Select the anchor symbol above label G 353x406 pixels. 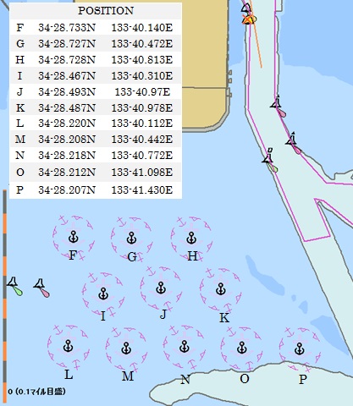click(x=131, y=238)
